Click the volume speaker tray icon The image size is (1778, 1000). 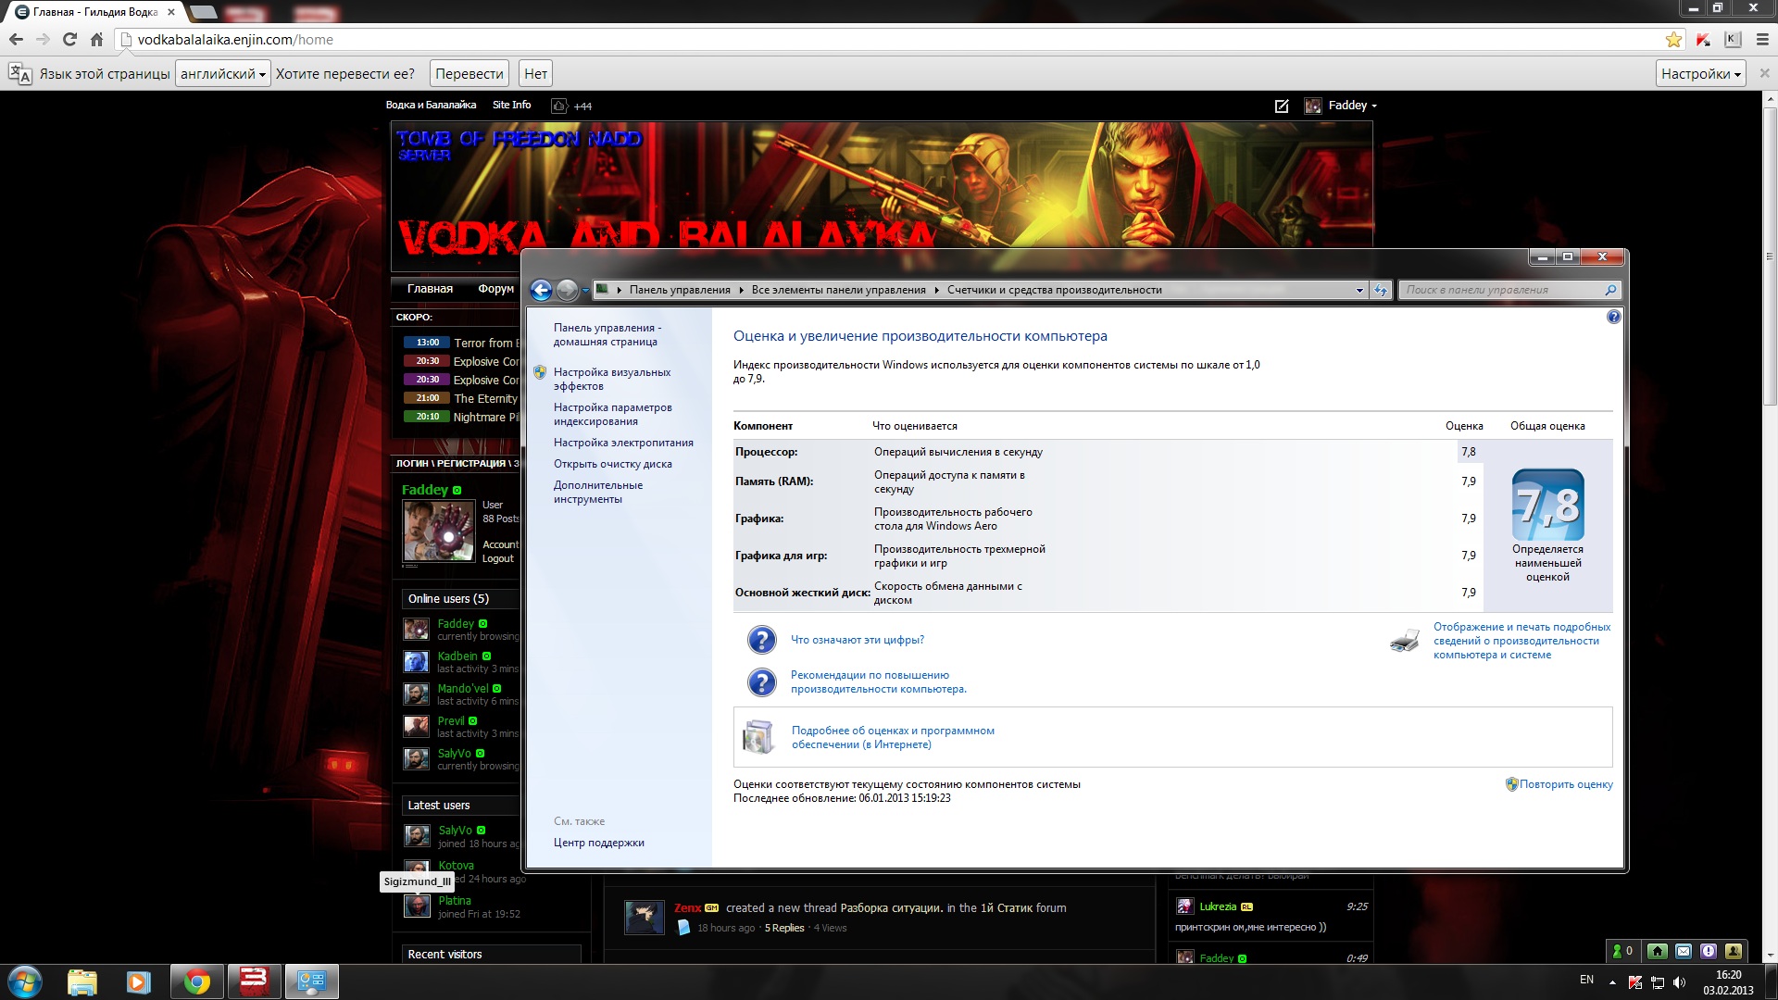(x=1680, y=981)
